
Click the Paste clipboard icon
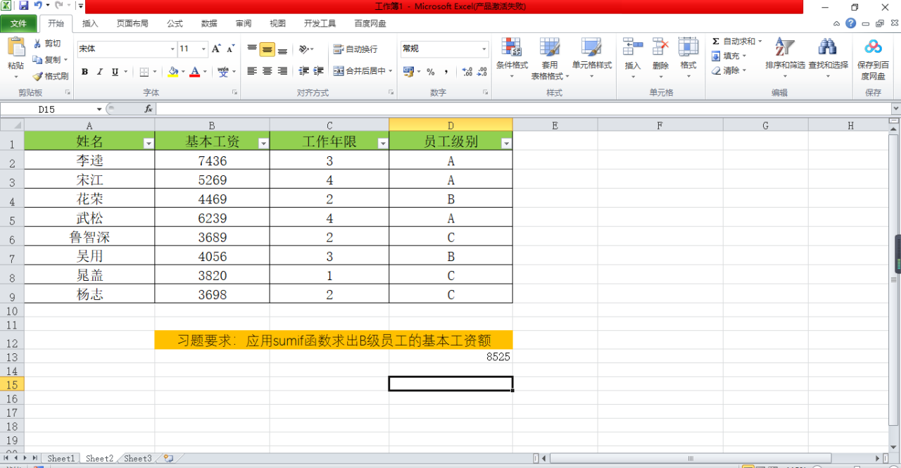[x=15, y=47]
